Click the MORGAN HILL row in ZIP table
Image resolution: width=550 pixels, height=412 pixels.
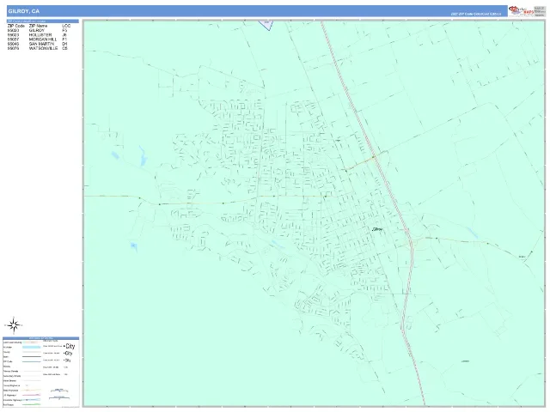[x=39, y=39]
